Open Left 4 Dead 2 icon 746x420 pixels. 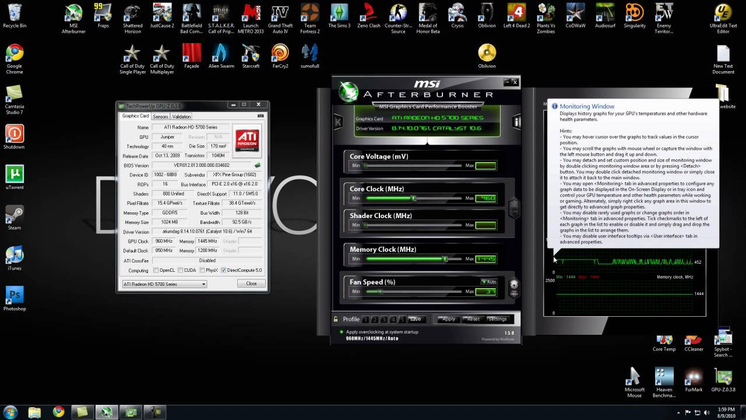coord(516,16)
